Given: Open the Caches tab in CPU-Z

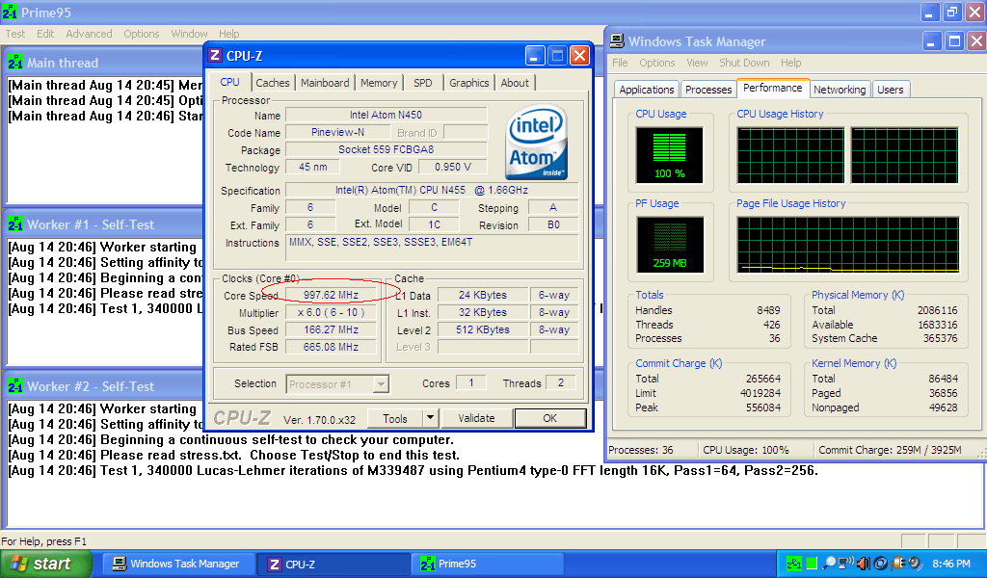Looking at the screenshot, I should pyautogui.click(x=273, y=83).
